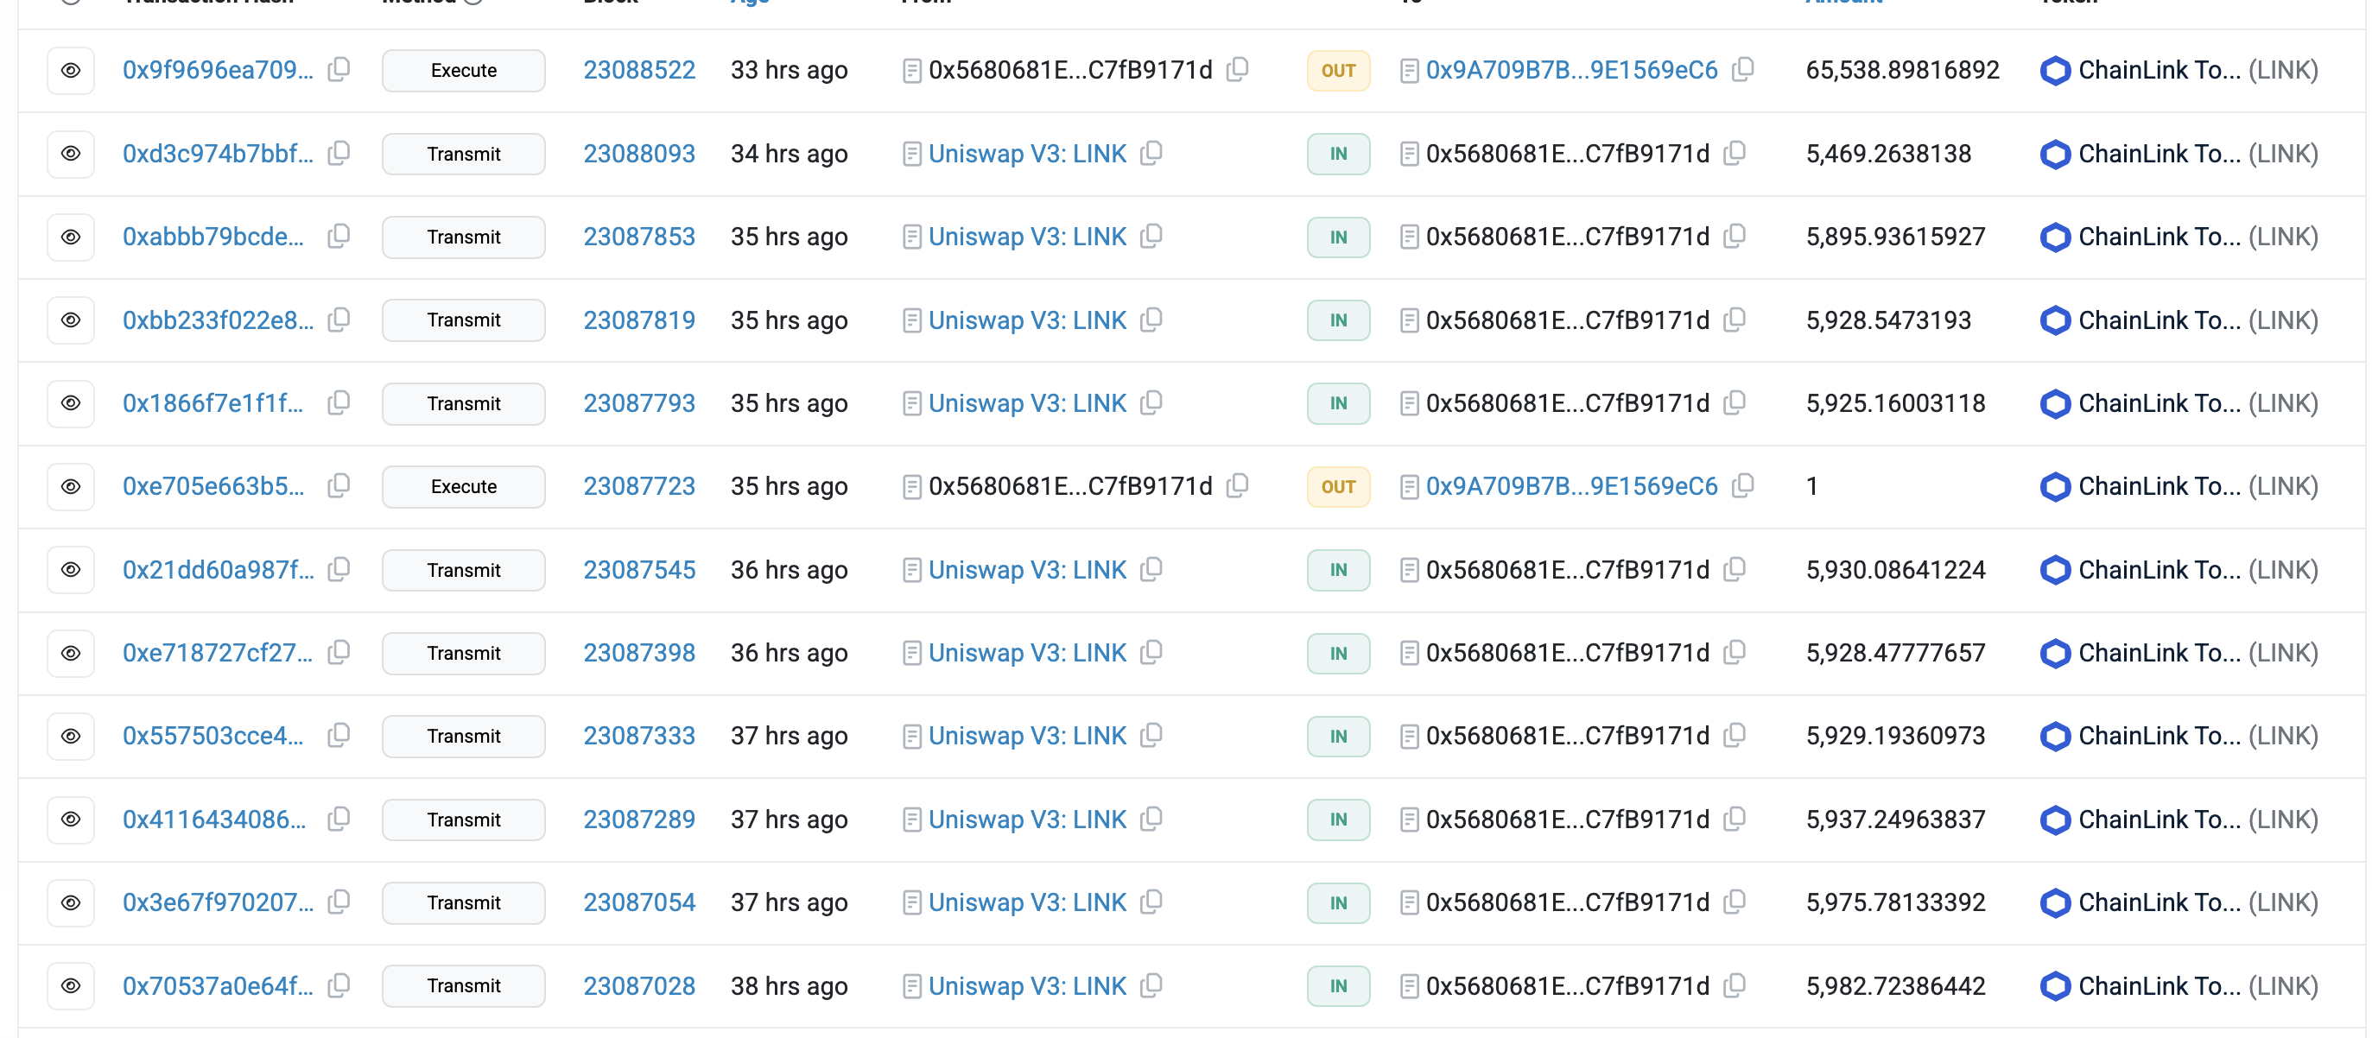Preview transaction 0x9f9696ea709 with eye icon
The width and height of the screenshot is (2372, 1038).
(71, 71)
